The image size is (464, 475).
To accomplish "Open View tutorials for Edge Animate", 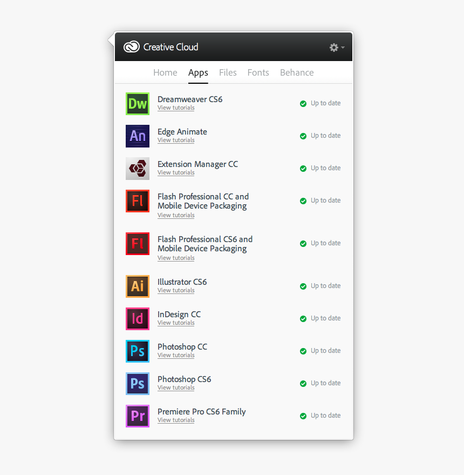I will [x=176, y=141].
